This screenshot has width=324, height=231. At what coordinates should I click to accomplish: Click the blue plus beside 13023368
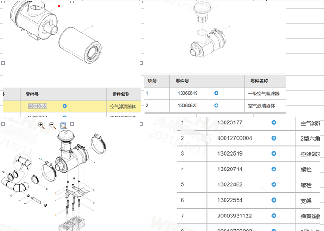[64, 106]
